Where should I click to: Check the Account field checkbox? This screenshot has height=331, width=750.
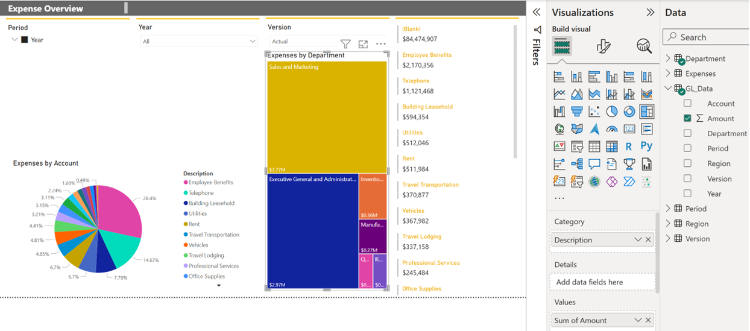click(x=687, y=104)
